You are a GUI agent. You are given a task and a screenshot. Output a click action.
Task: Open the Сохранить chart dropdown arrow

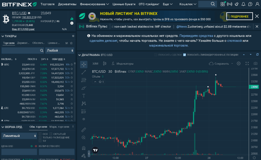coord(232,63)
